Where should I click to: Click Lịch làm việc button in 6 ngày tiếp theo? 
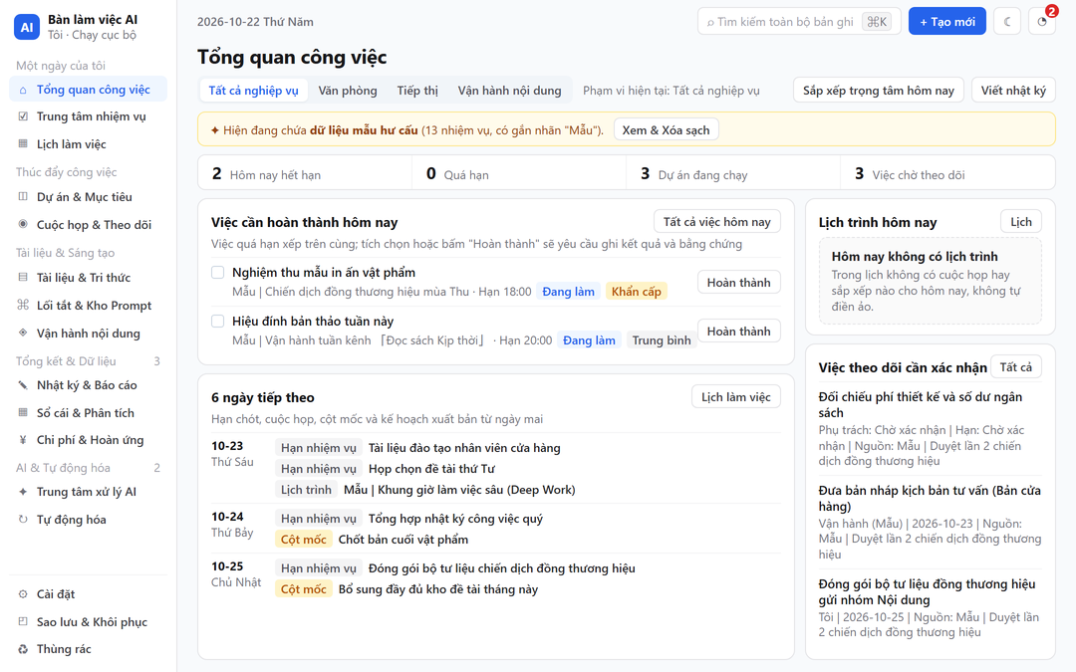point(735,397)
